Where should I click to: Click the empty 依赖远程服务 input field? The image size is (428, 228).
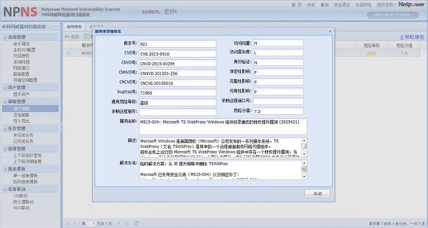[x=177, y=112]
